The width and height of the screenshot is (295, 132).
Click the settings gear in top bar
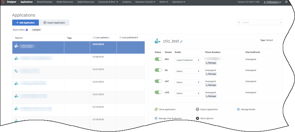tap(286, 2)
